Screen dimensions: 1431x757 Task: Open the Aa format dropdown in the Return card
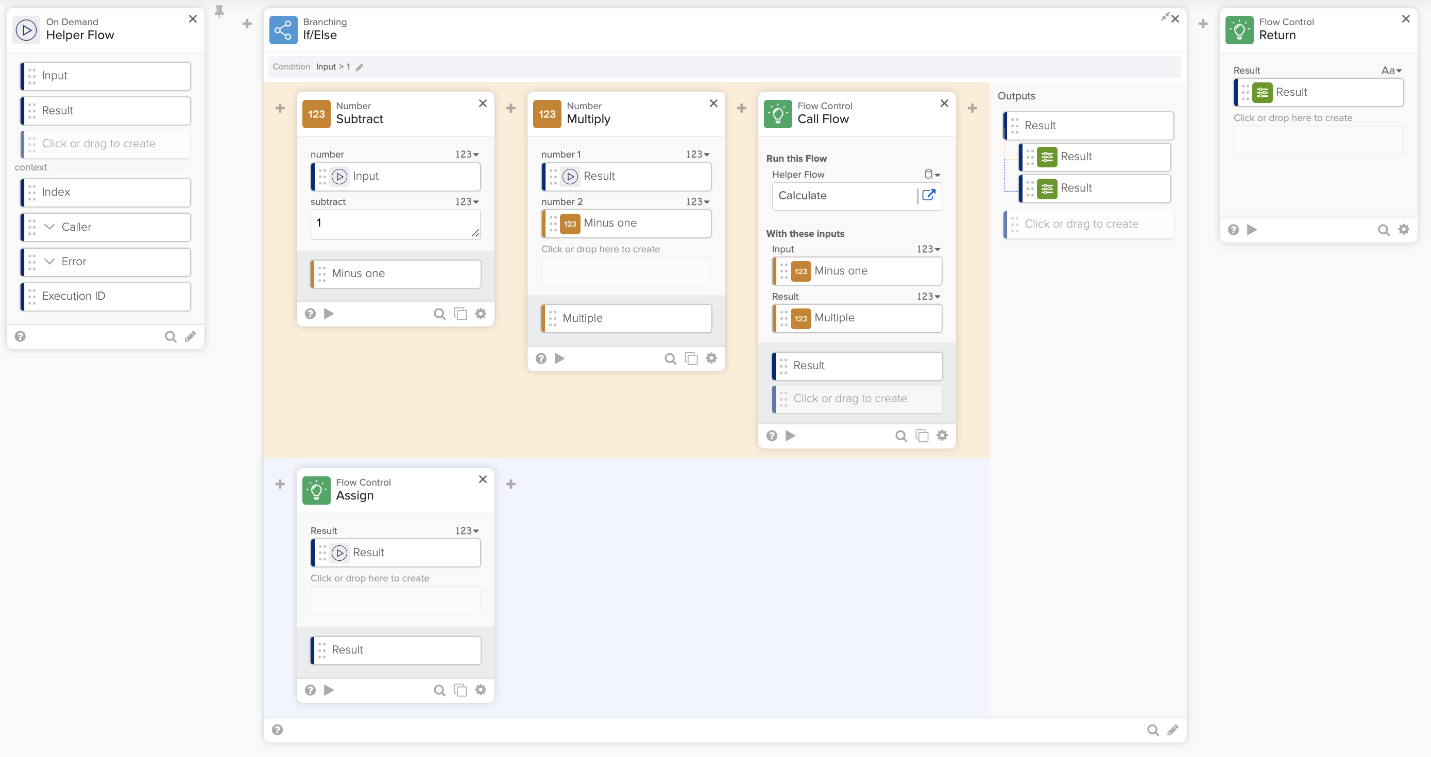[x=1391, y=70]
